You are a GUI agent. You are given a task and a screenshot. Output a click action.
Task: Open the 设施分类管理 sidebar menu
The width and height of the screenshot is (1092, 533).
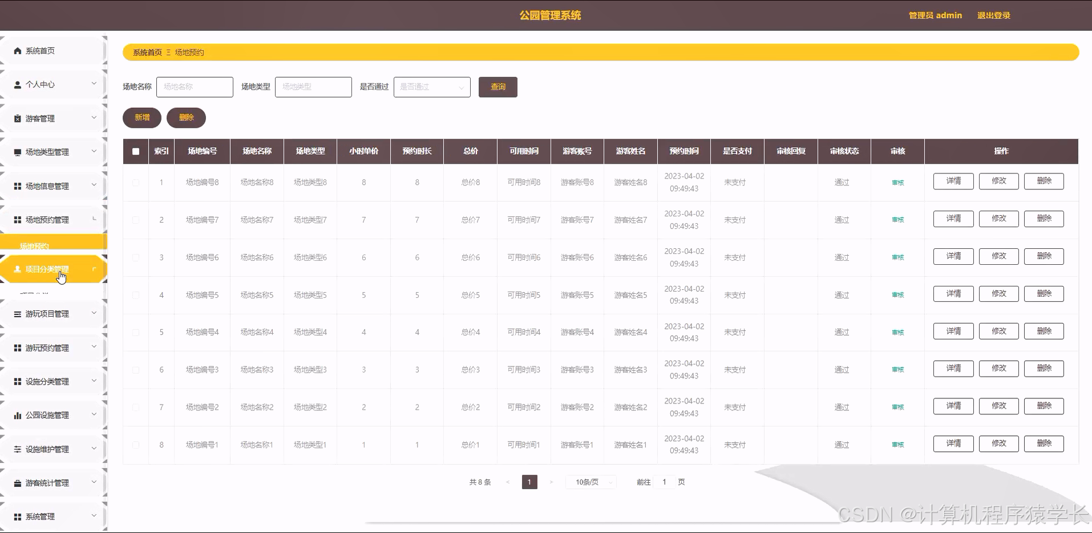pos(53,382)
